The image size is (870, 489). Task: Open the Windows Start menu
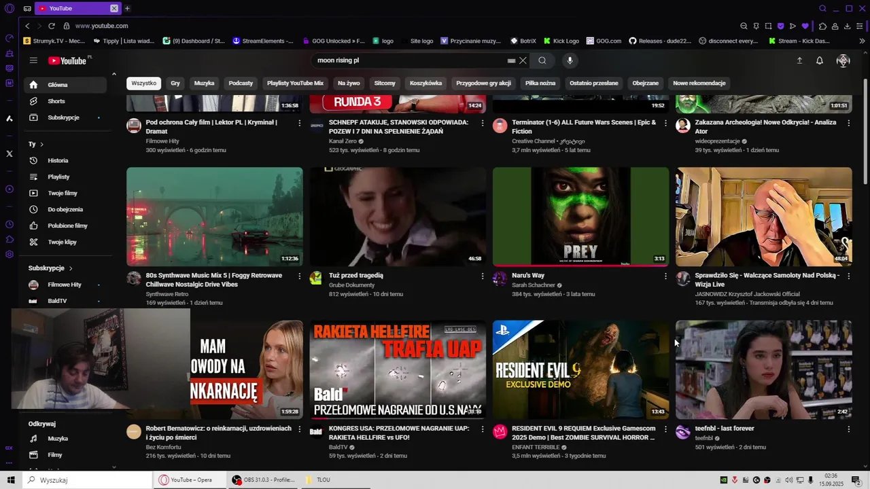pyautogui.click(x=11, y=479)
